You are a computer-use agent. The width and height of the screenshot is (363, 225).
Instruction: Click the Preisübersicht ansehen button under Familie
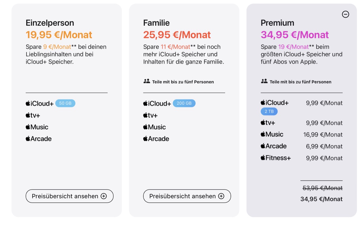tap(187, 196)
